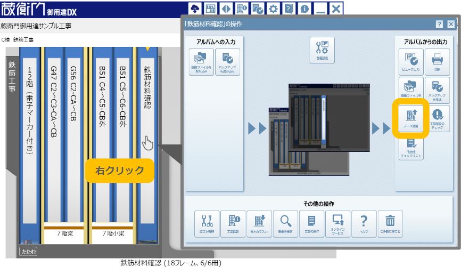The height and width of the screenshot is (267, 461).
Task: Click バックアップを作成 create backup button
Action: tap(437, 90)
